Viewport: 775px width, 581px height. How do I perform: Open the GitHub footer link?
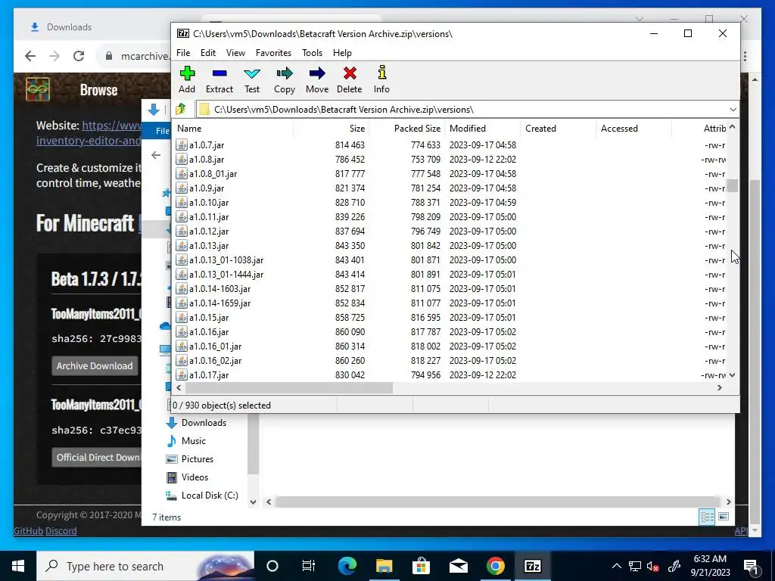pos(28,531)
